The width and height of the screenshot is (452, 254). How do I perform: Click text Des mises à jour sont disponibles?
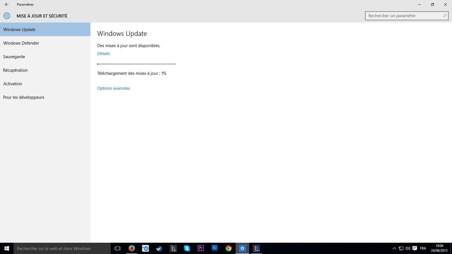[x=129, y=46]
